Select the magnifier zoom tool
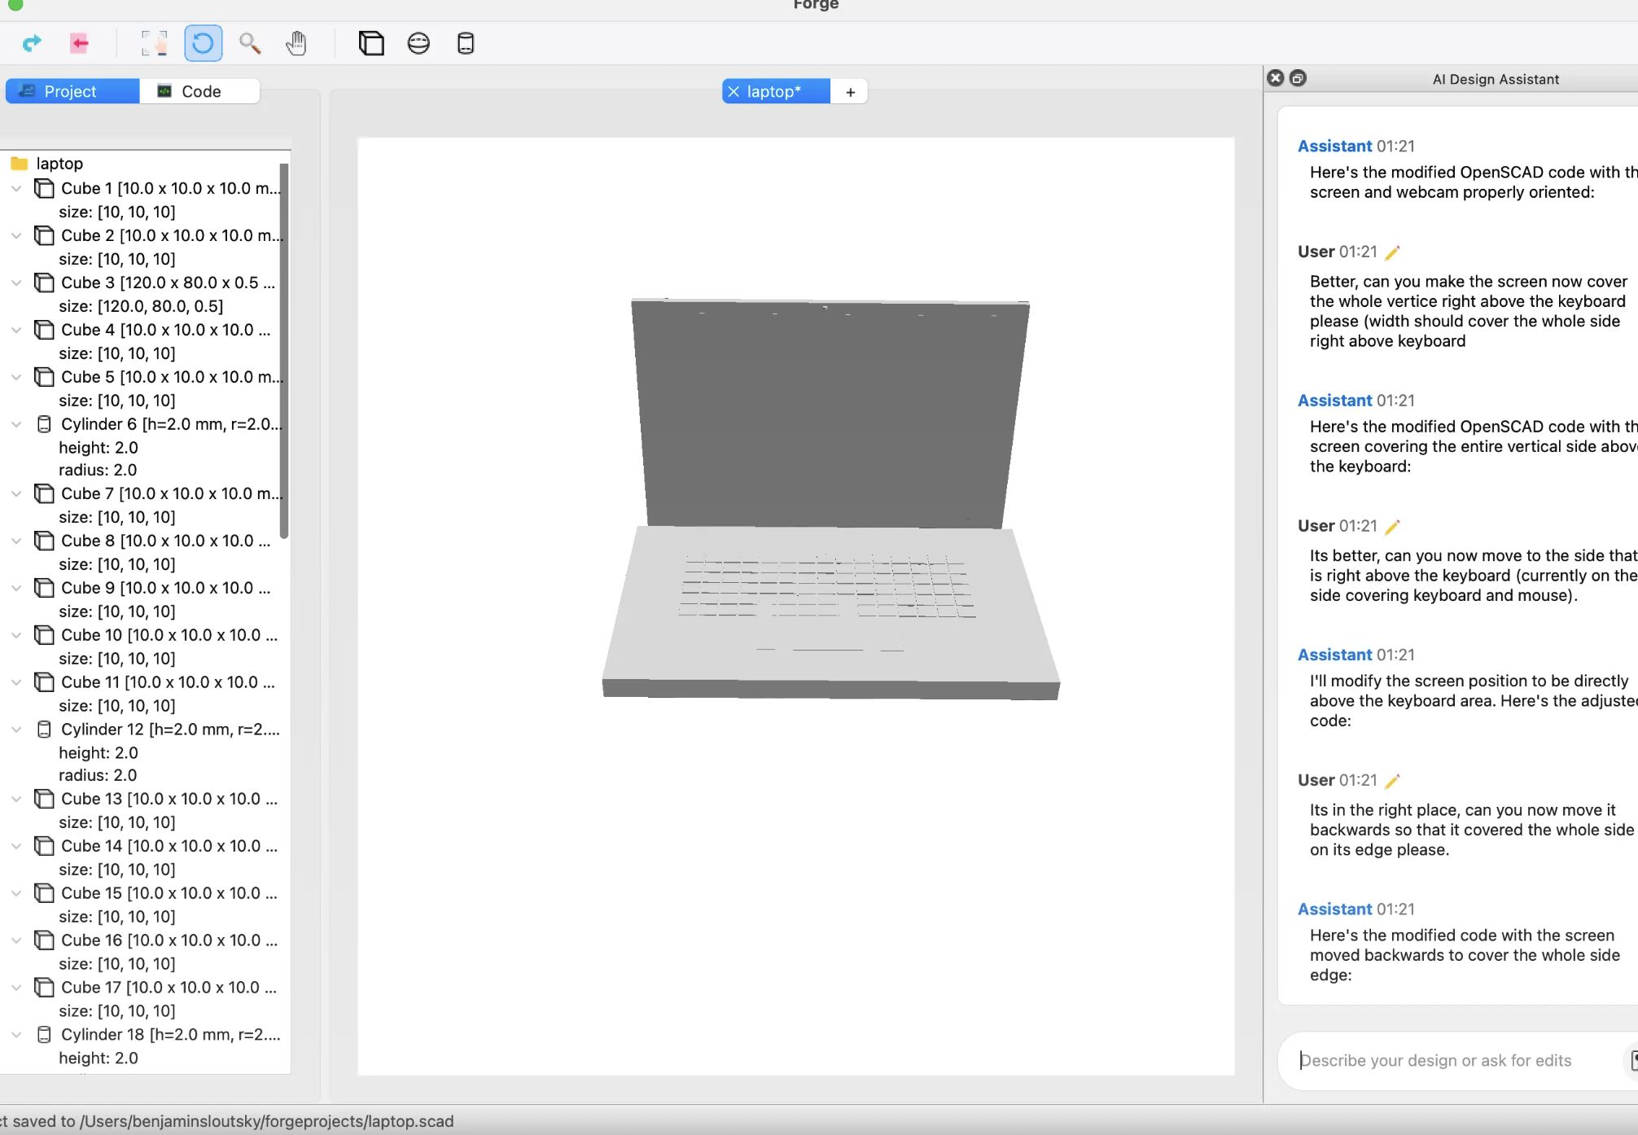 tap(250, 43)
